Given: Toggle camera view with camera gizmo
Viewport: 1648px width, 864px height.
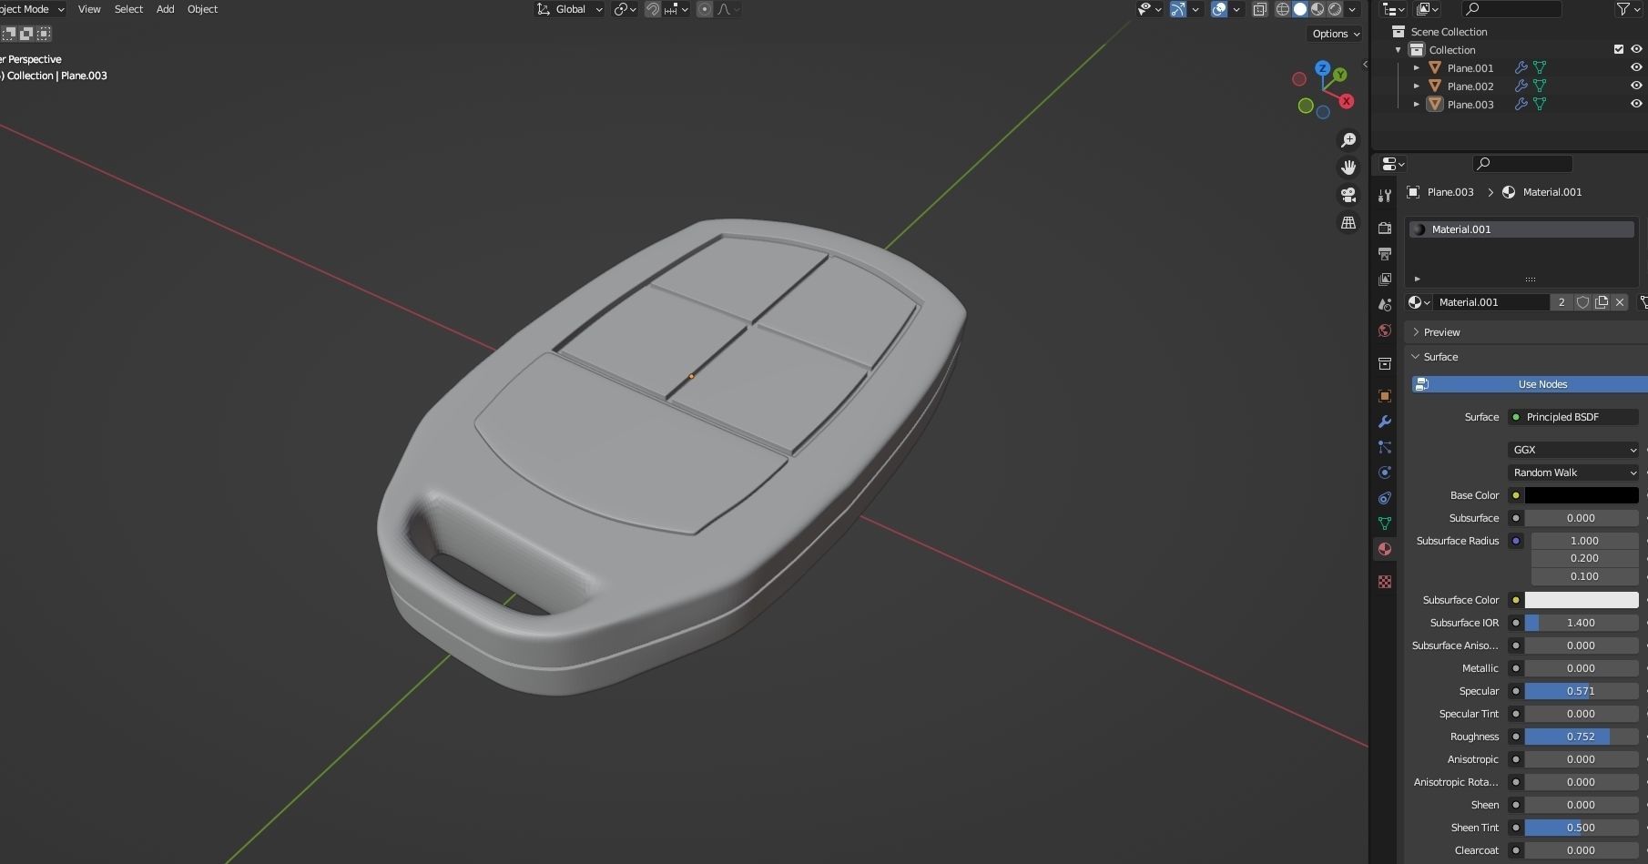Looking at the screenshot, I should click(1348, 195).
